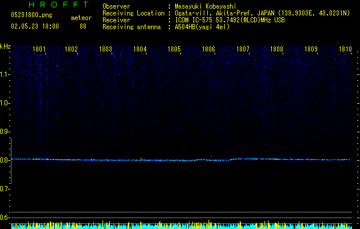Click the 0.8 kHz carrier signal trace
The image size is (360, 229).
coord(181,160)
